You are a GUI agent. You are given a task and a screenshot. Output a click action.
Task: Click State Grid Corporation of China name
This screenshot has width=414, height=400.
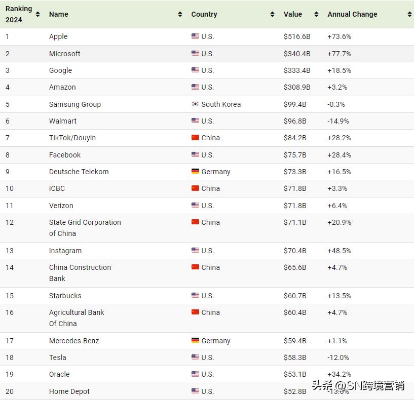coord(85,228)
